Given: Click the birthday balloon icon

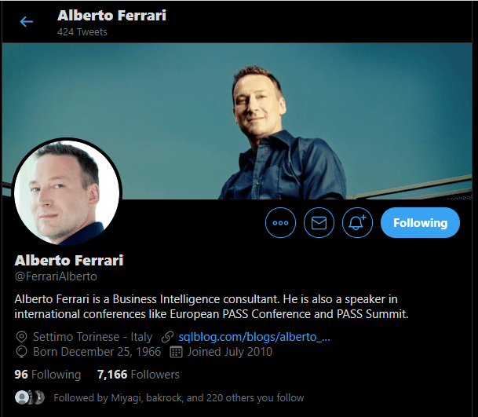Looking at the screenshot, I should (x=21, y=352).
